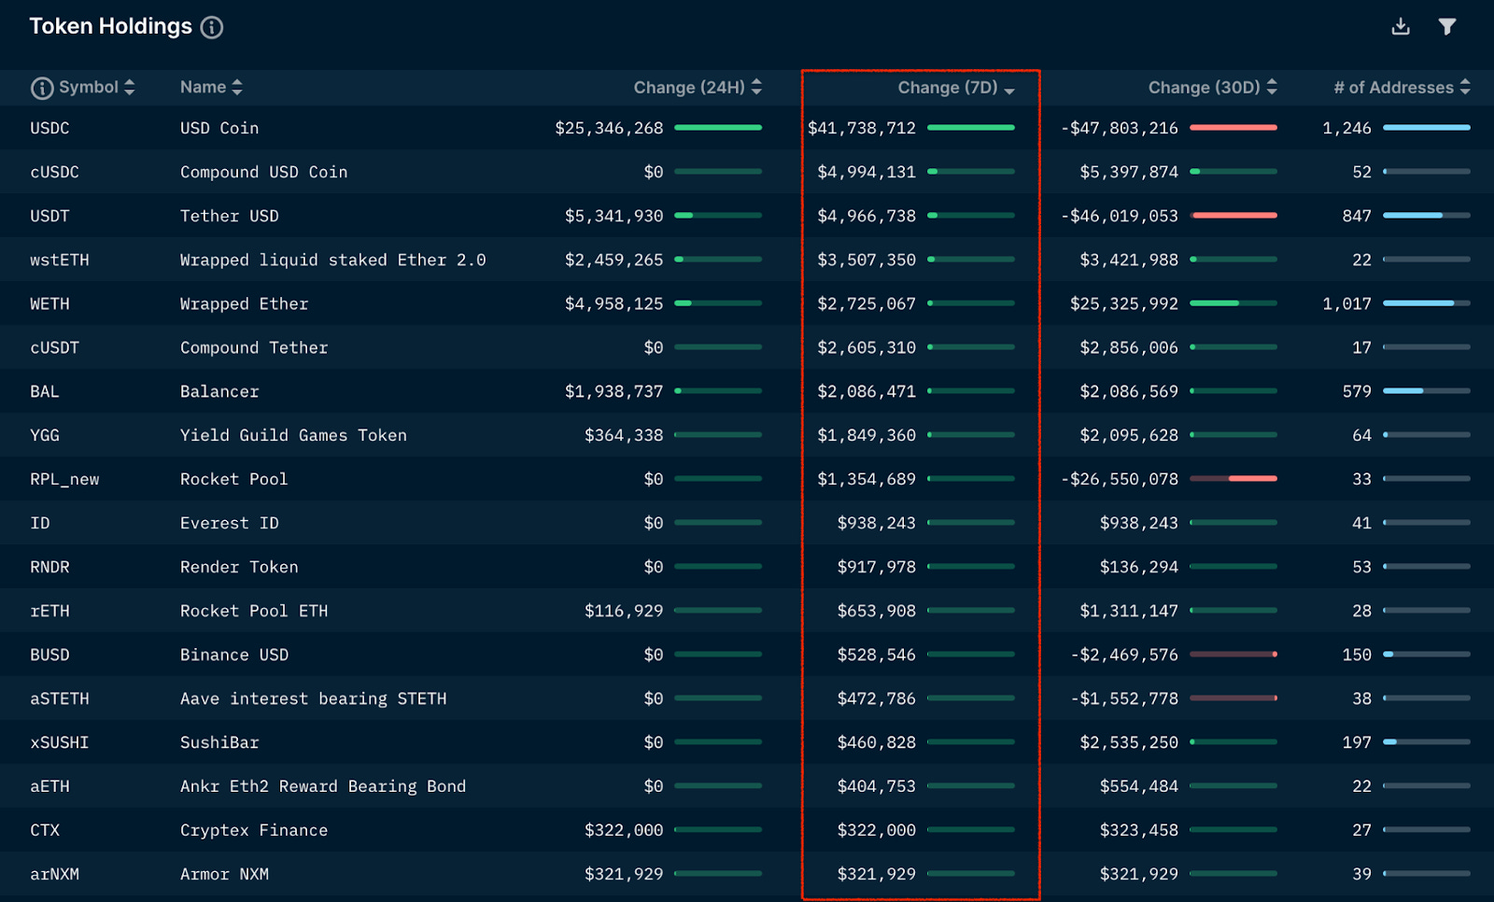Click the $25,325,992 WETH 30D value
The height and width of the screenshot is (902, 1494).
point(1124,303)
